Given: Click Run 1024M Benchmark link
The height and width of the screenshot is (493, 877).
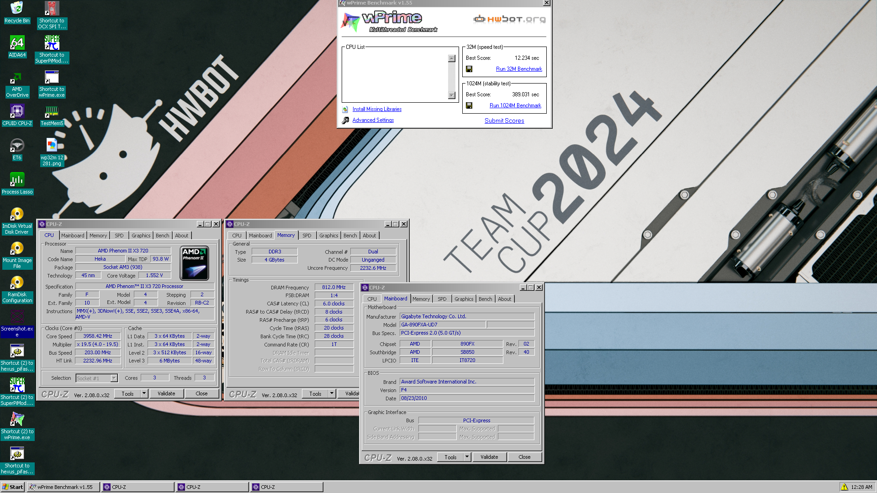Looking at the screenshot, I should coord(515,105).
